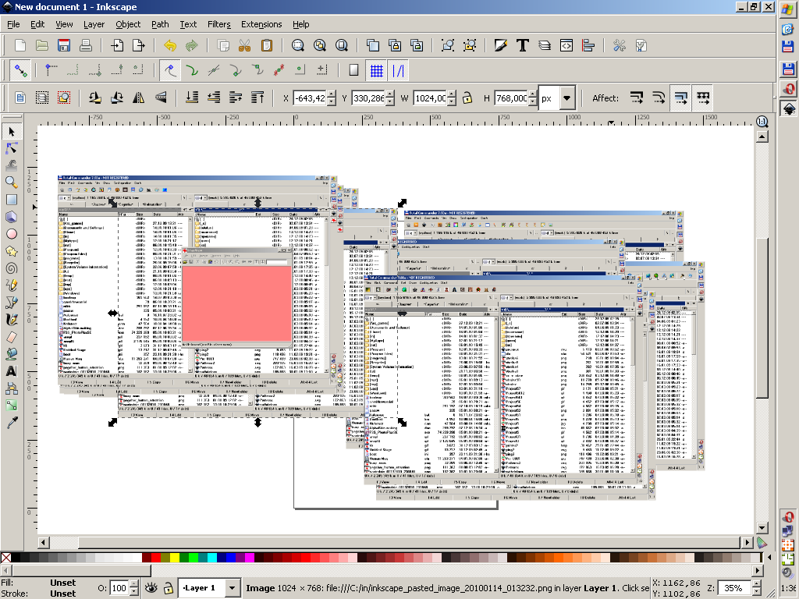Select the Connector tool
The image size is (799, 599).
click(x=12, y=388)
